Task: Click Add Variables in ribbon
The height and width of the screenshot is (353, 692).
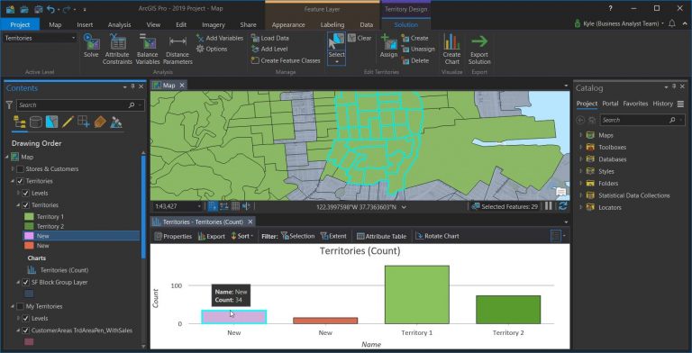Action: (220, 38)
